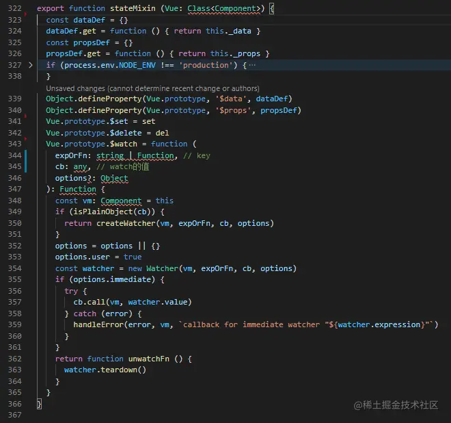Click line number 322 in the gutter
The image size is (451, 423).
pyautogui.click(x=14, y=8)
